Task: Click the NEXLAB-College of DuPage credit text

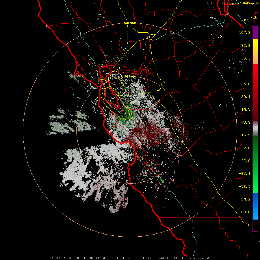Action: click(x=233, y=3)
